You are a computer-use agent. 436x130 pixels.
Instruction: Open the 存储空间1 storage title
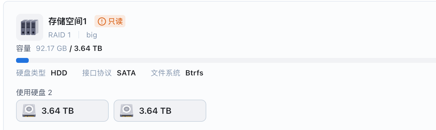tap(68, 21)
